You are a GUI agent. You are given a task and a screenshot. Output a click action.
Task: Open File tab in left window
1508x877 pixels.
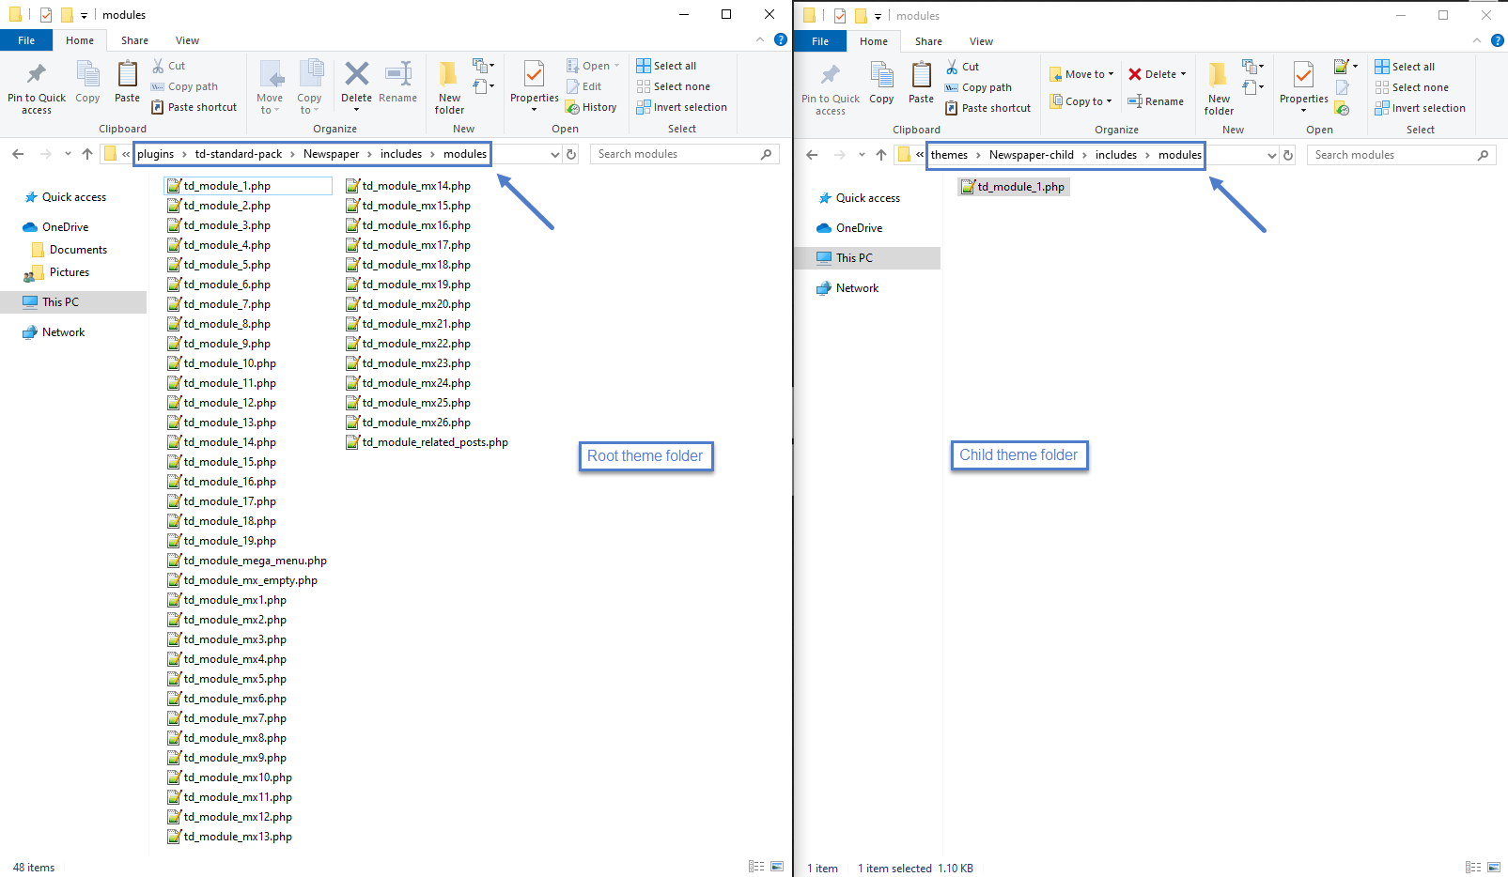pos(26,40)
